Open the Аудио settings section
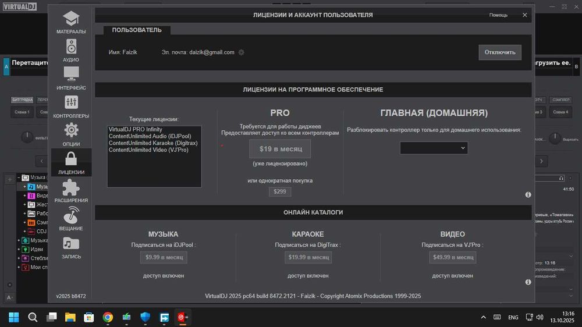 pyautogui.click(x=71, y=51)
